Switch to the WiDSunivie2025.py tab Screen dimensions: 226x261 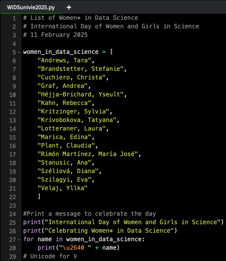(31, 7)
